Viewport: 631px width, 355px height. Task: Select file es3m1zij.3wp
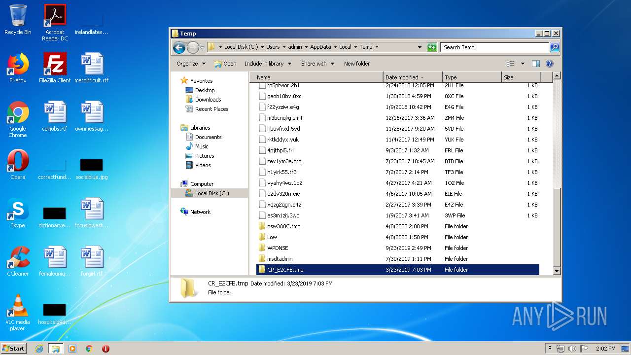[398, 215]
